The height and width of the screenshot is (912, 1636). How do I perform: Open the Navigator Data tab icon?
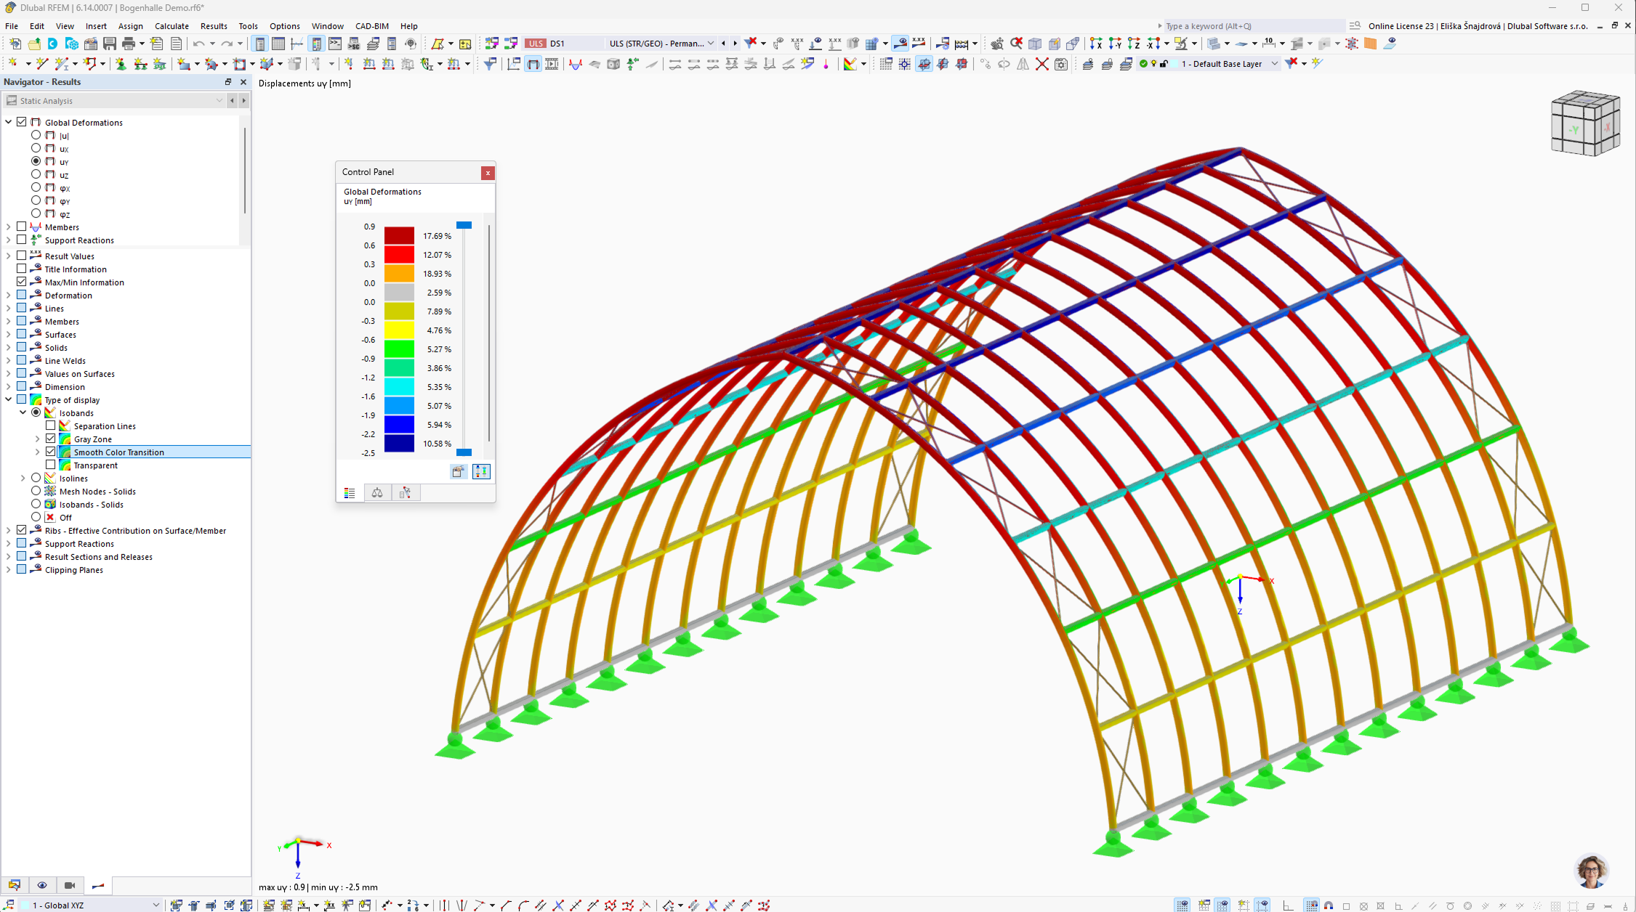tap(15, 885)
